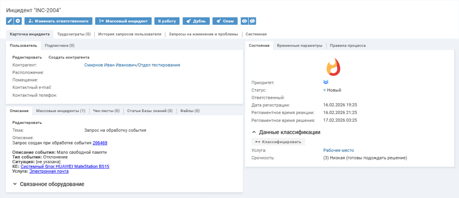Click the subject 'Запрос на обработку события'
459x198 pixels.
coord(115,130)
